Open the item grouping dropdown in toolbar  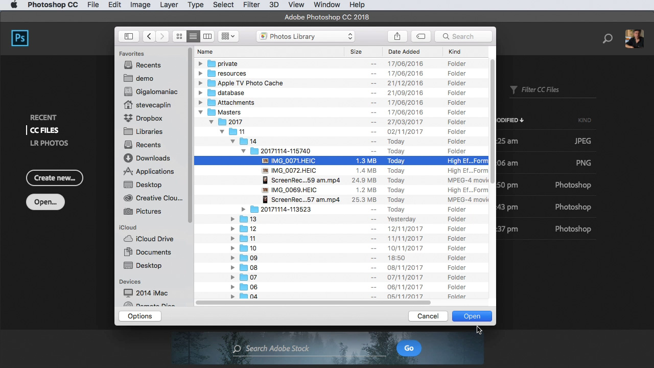click(228, 36)
